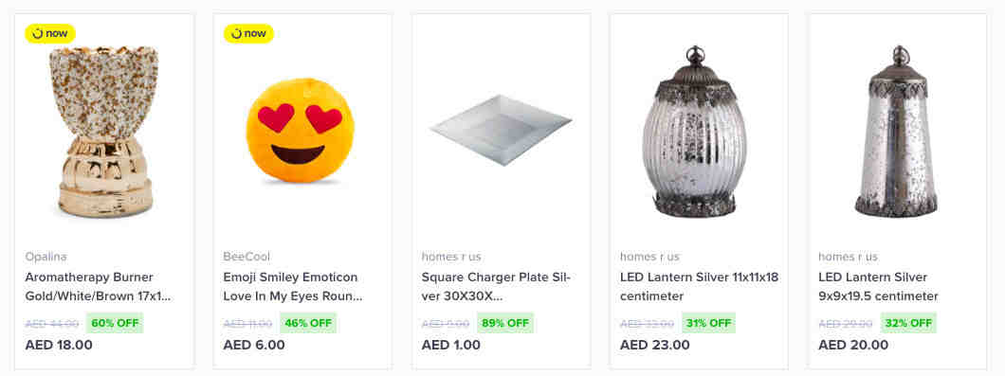Click the 'now' badge on Aromatherapy Burner
The width and height of the screenshot is (1005, 376).
click(x=50, y=33)
